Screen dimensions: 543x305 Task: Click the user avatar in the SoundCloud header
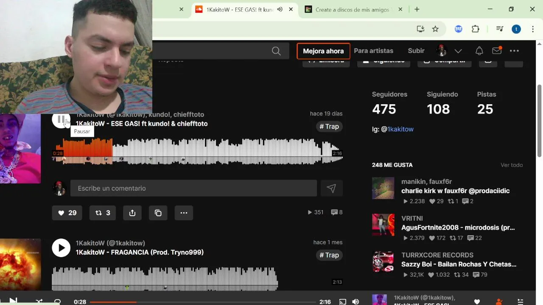[442, 50]
